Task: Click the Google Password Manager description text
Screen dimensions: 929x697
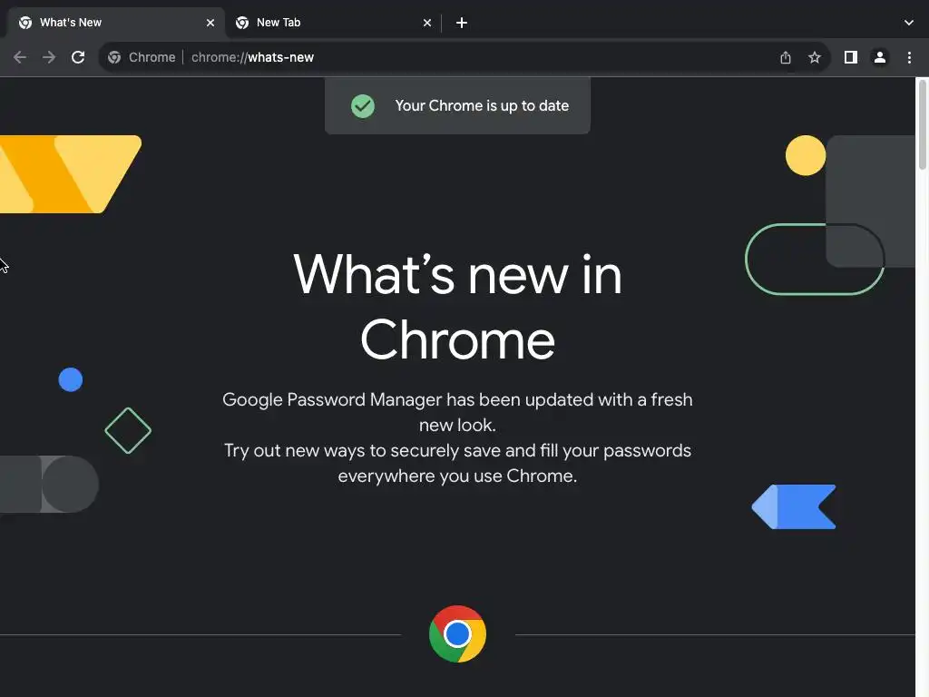Action: 457,437
